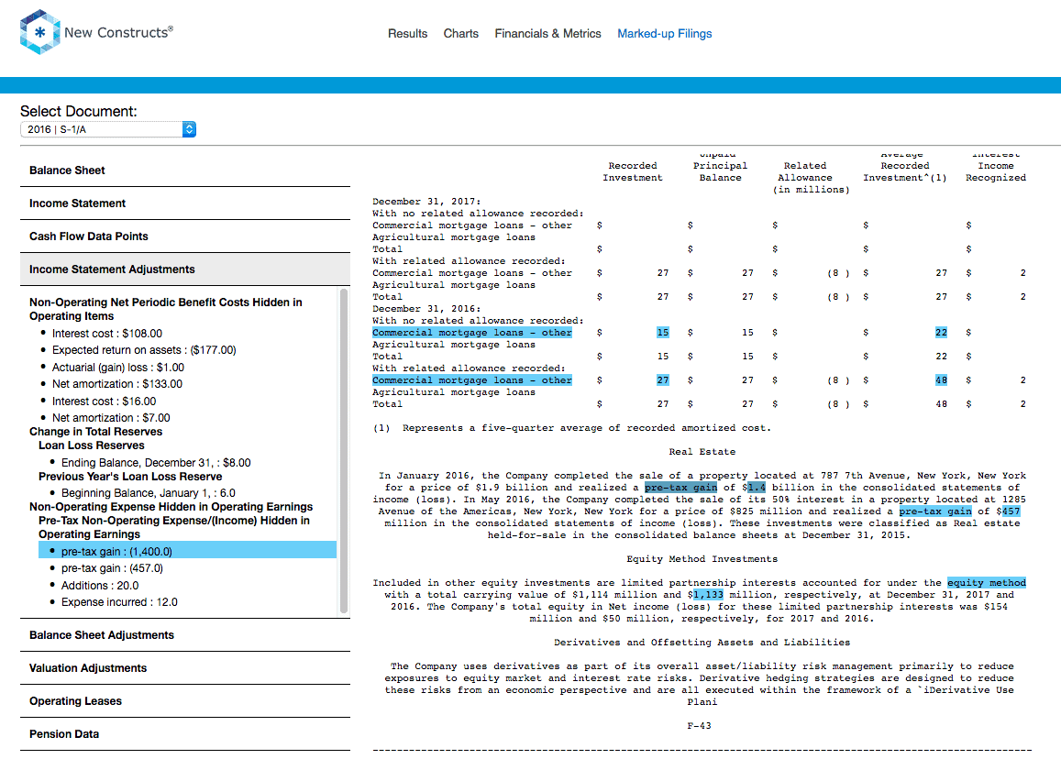This screenshot has height=759, width=1061.
Task: Click the highlighted 15 recorded investment cell
Action: [662, 333]
